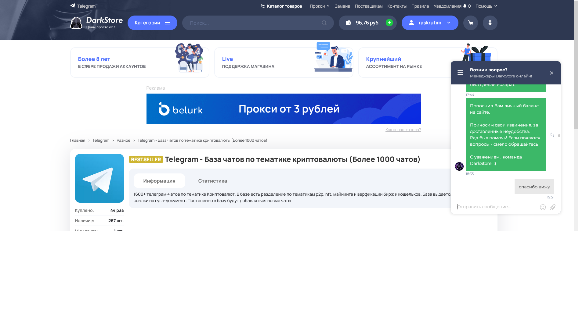Screen dimensions: 586x317
Task: Click the '44 раз' purchased value
Action: coord(117,210)
